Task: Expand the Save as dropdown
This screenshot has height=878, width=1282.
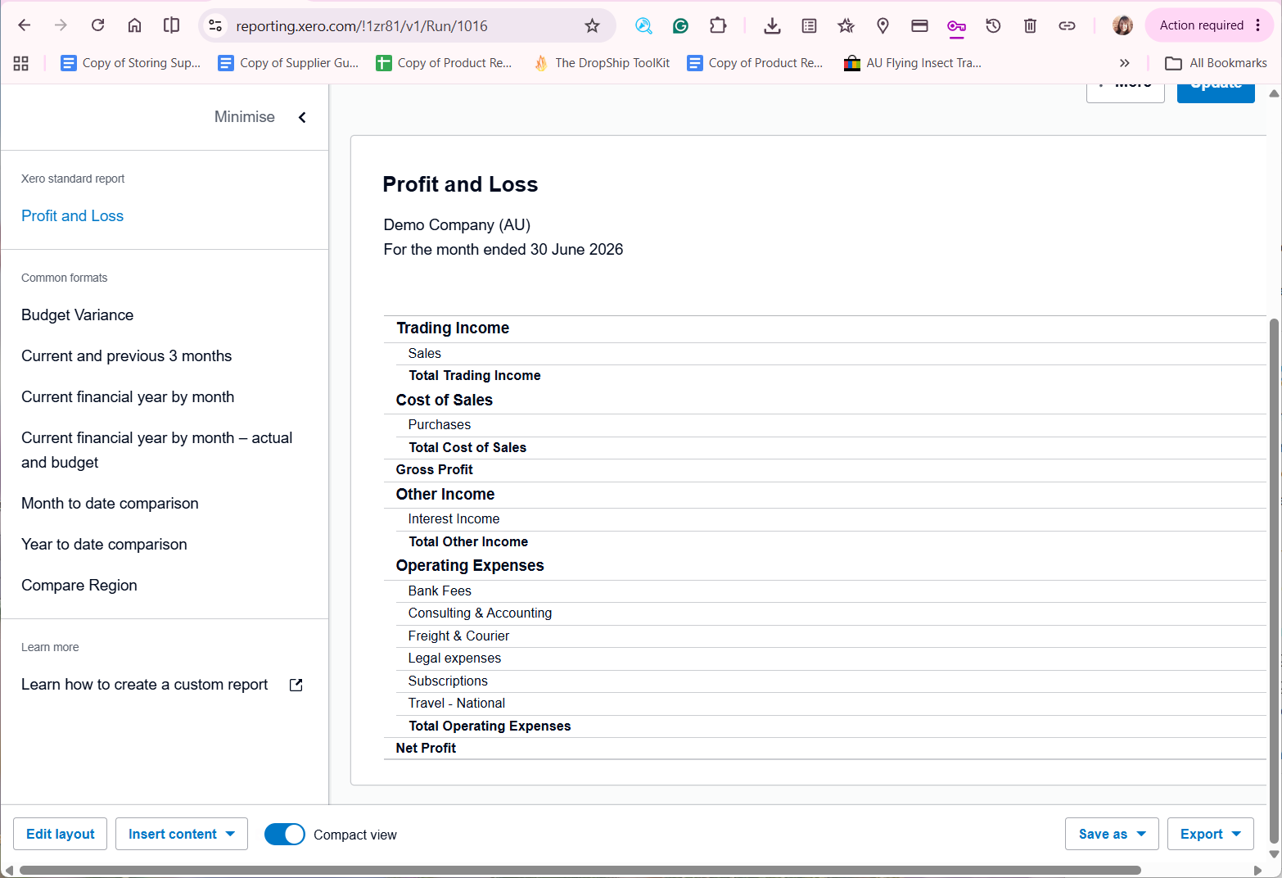Action: [1112, 834]
